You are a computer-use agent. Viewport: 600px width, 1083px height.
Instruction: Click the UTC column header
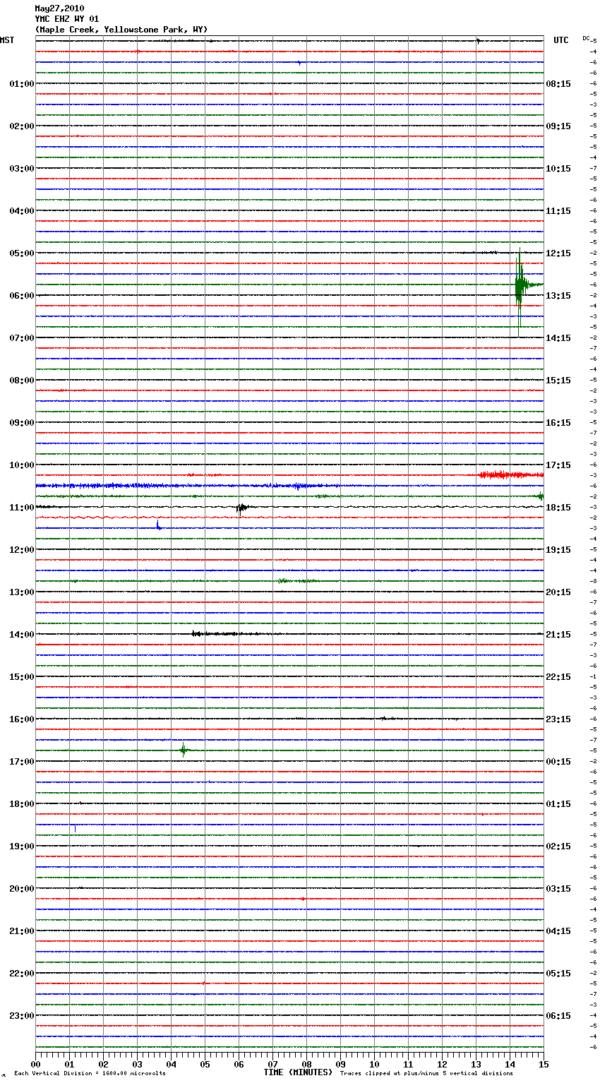click(x=561, y=40)
